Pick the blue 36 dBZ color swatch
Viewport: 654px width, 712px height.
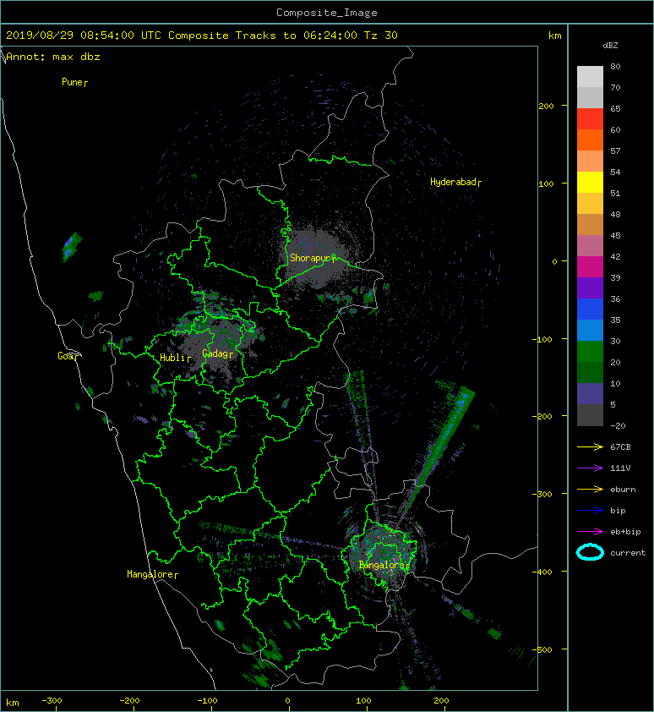click(590, 309)
